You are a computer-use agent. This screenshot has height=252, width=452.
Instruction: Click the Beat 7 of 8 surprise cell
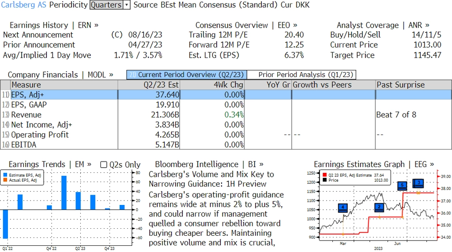(x=396, y=115)
